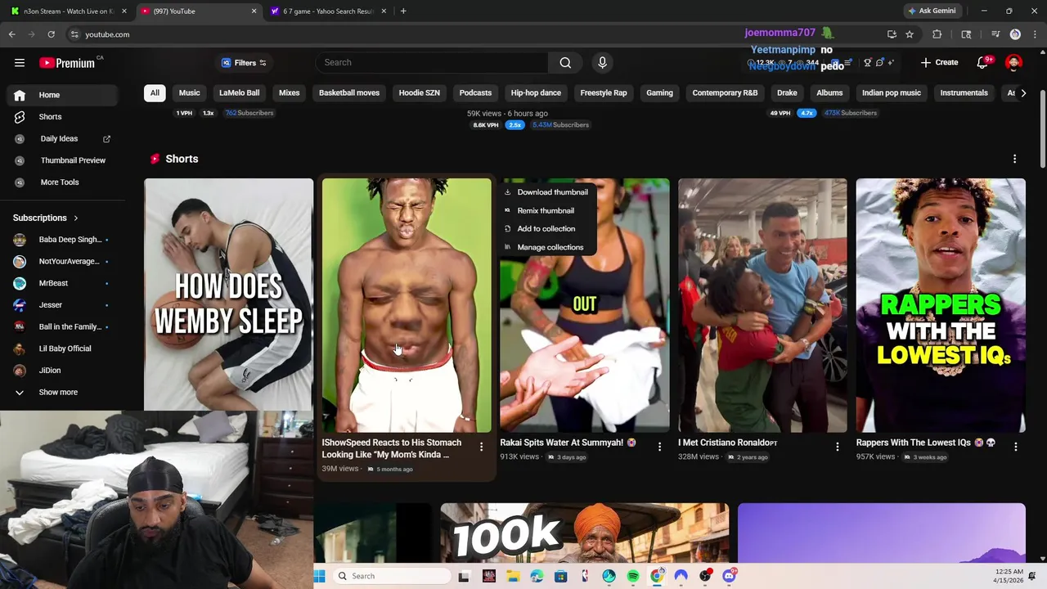Open I Met Cristiano Ronaldo short title
This screenshot has height=589, width=1047.
pos(727,443)
